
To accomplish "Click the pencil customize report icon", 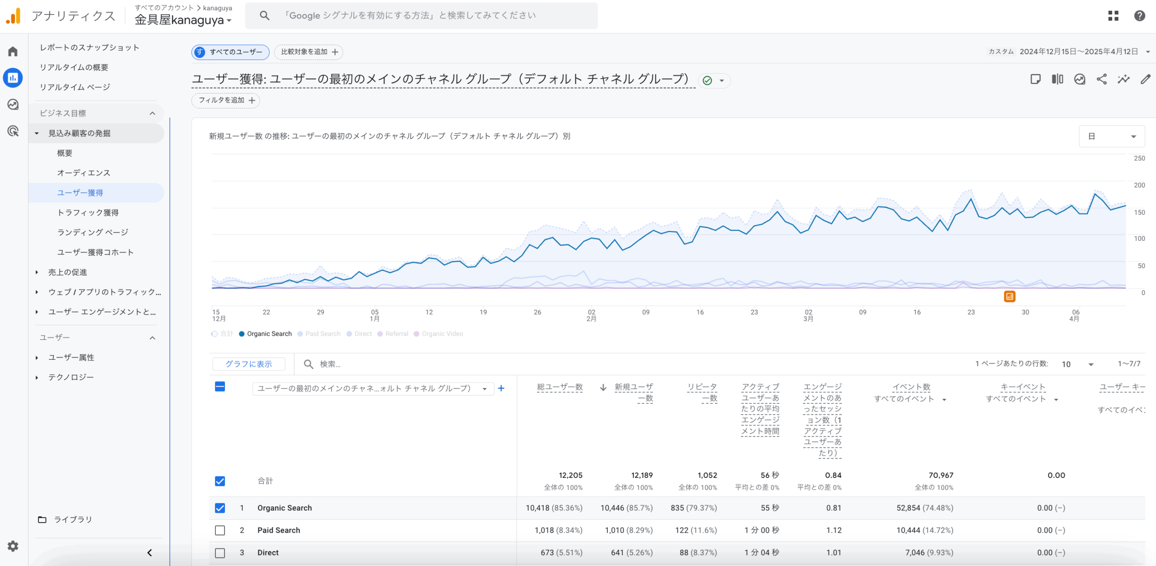I will (1145, 80).
